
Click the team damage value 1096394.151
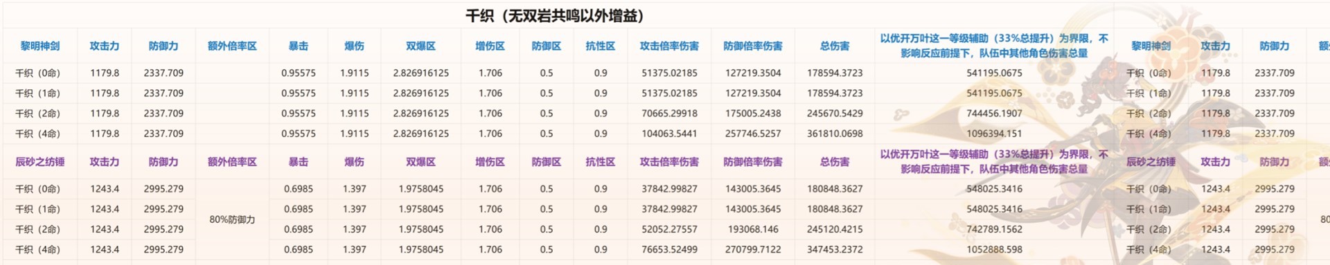coord(994,133)
